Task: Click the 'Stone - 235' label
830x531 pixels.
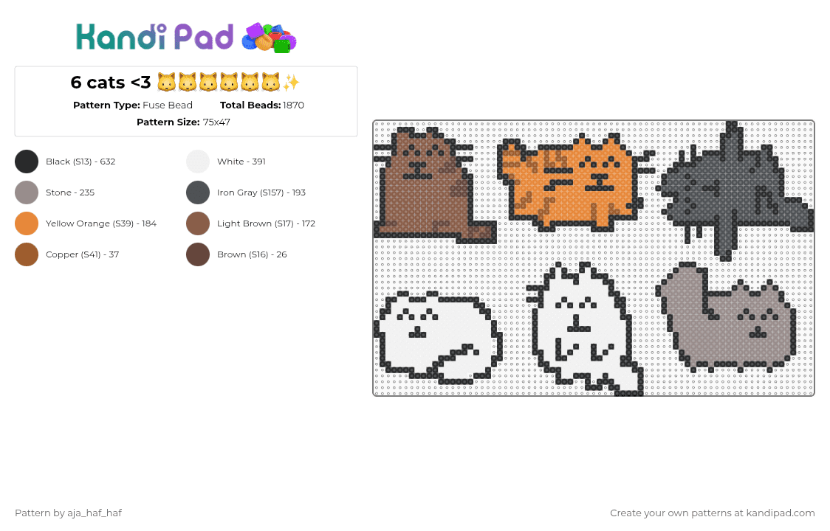Action: point(70,192)
